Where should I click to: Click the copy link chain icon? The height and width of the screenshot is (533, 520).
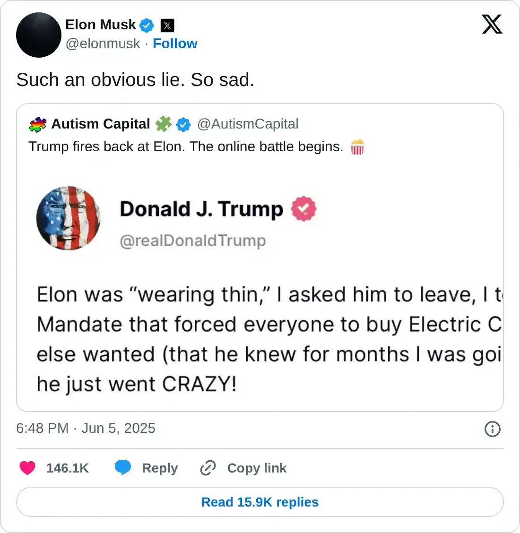208,468
